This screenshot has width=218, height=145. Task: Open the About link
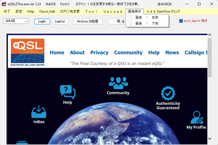(x=77, y=52)
